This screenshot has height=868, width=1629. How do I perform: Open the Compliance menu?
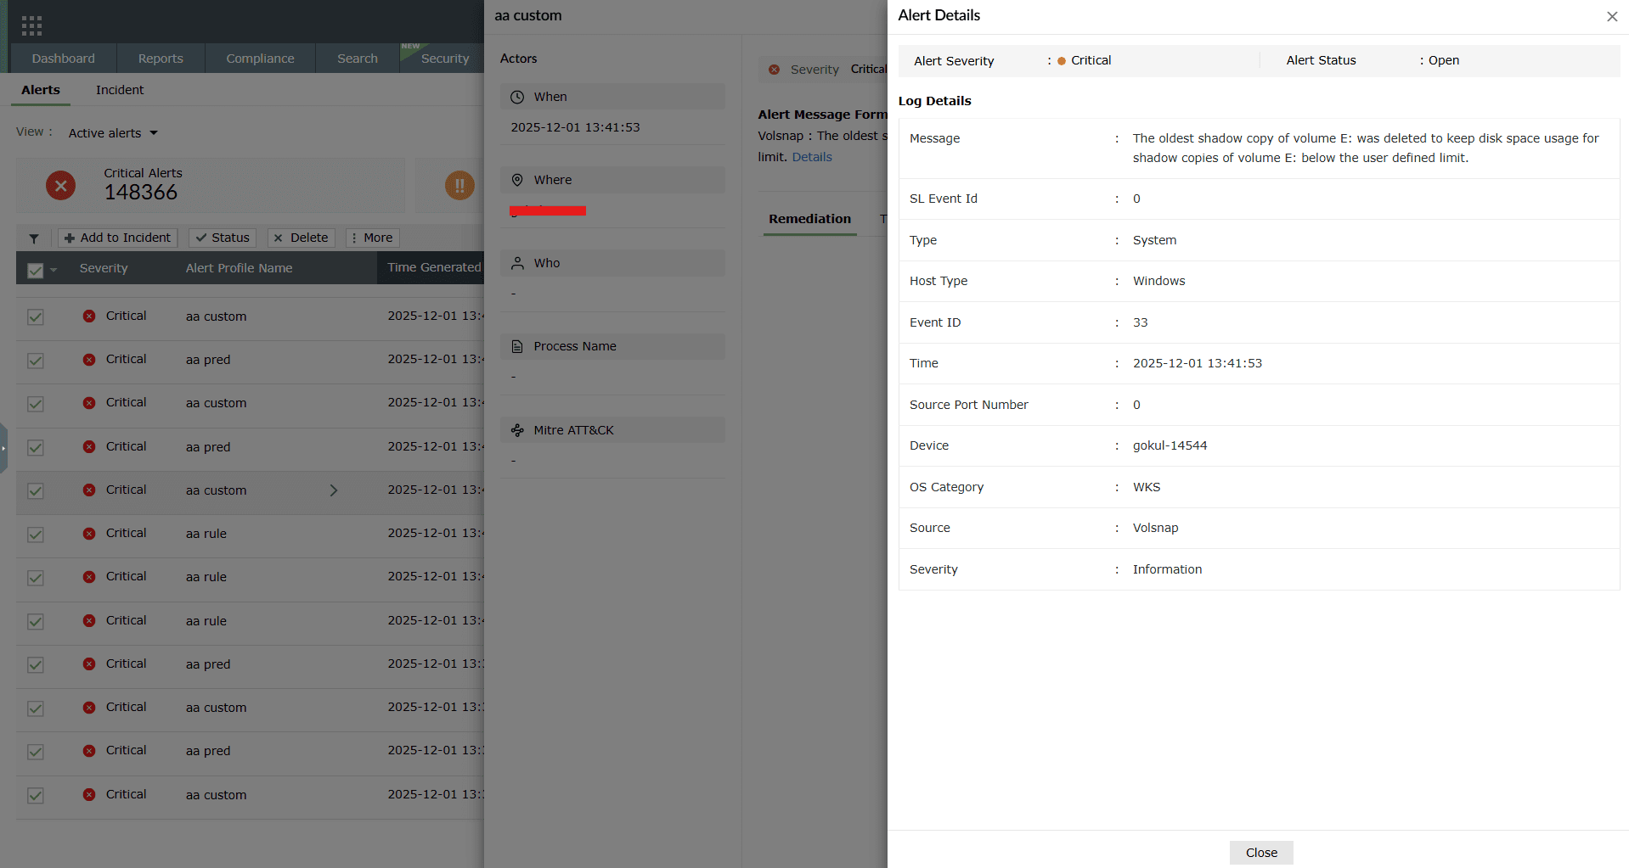[x=259, y=58]
